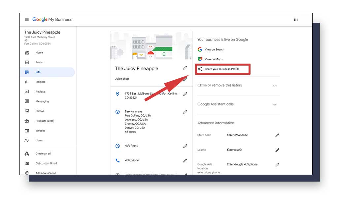Viewport: 338px width, 204px height.
Task: Edit service areas with pencil icon
Action: pyautogui.click(x=185, y=112)
